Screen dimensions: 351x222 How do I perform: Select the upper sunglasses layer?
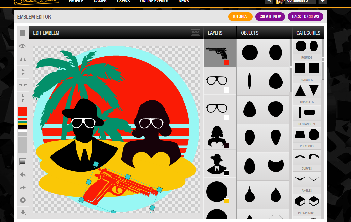(220, 81)
